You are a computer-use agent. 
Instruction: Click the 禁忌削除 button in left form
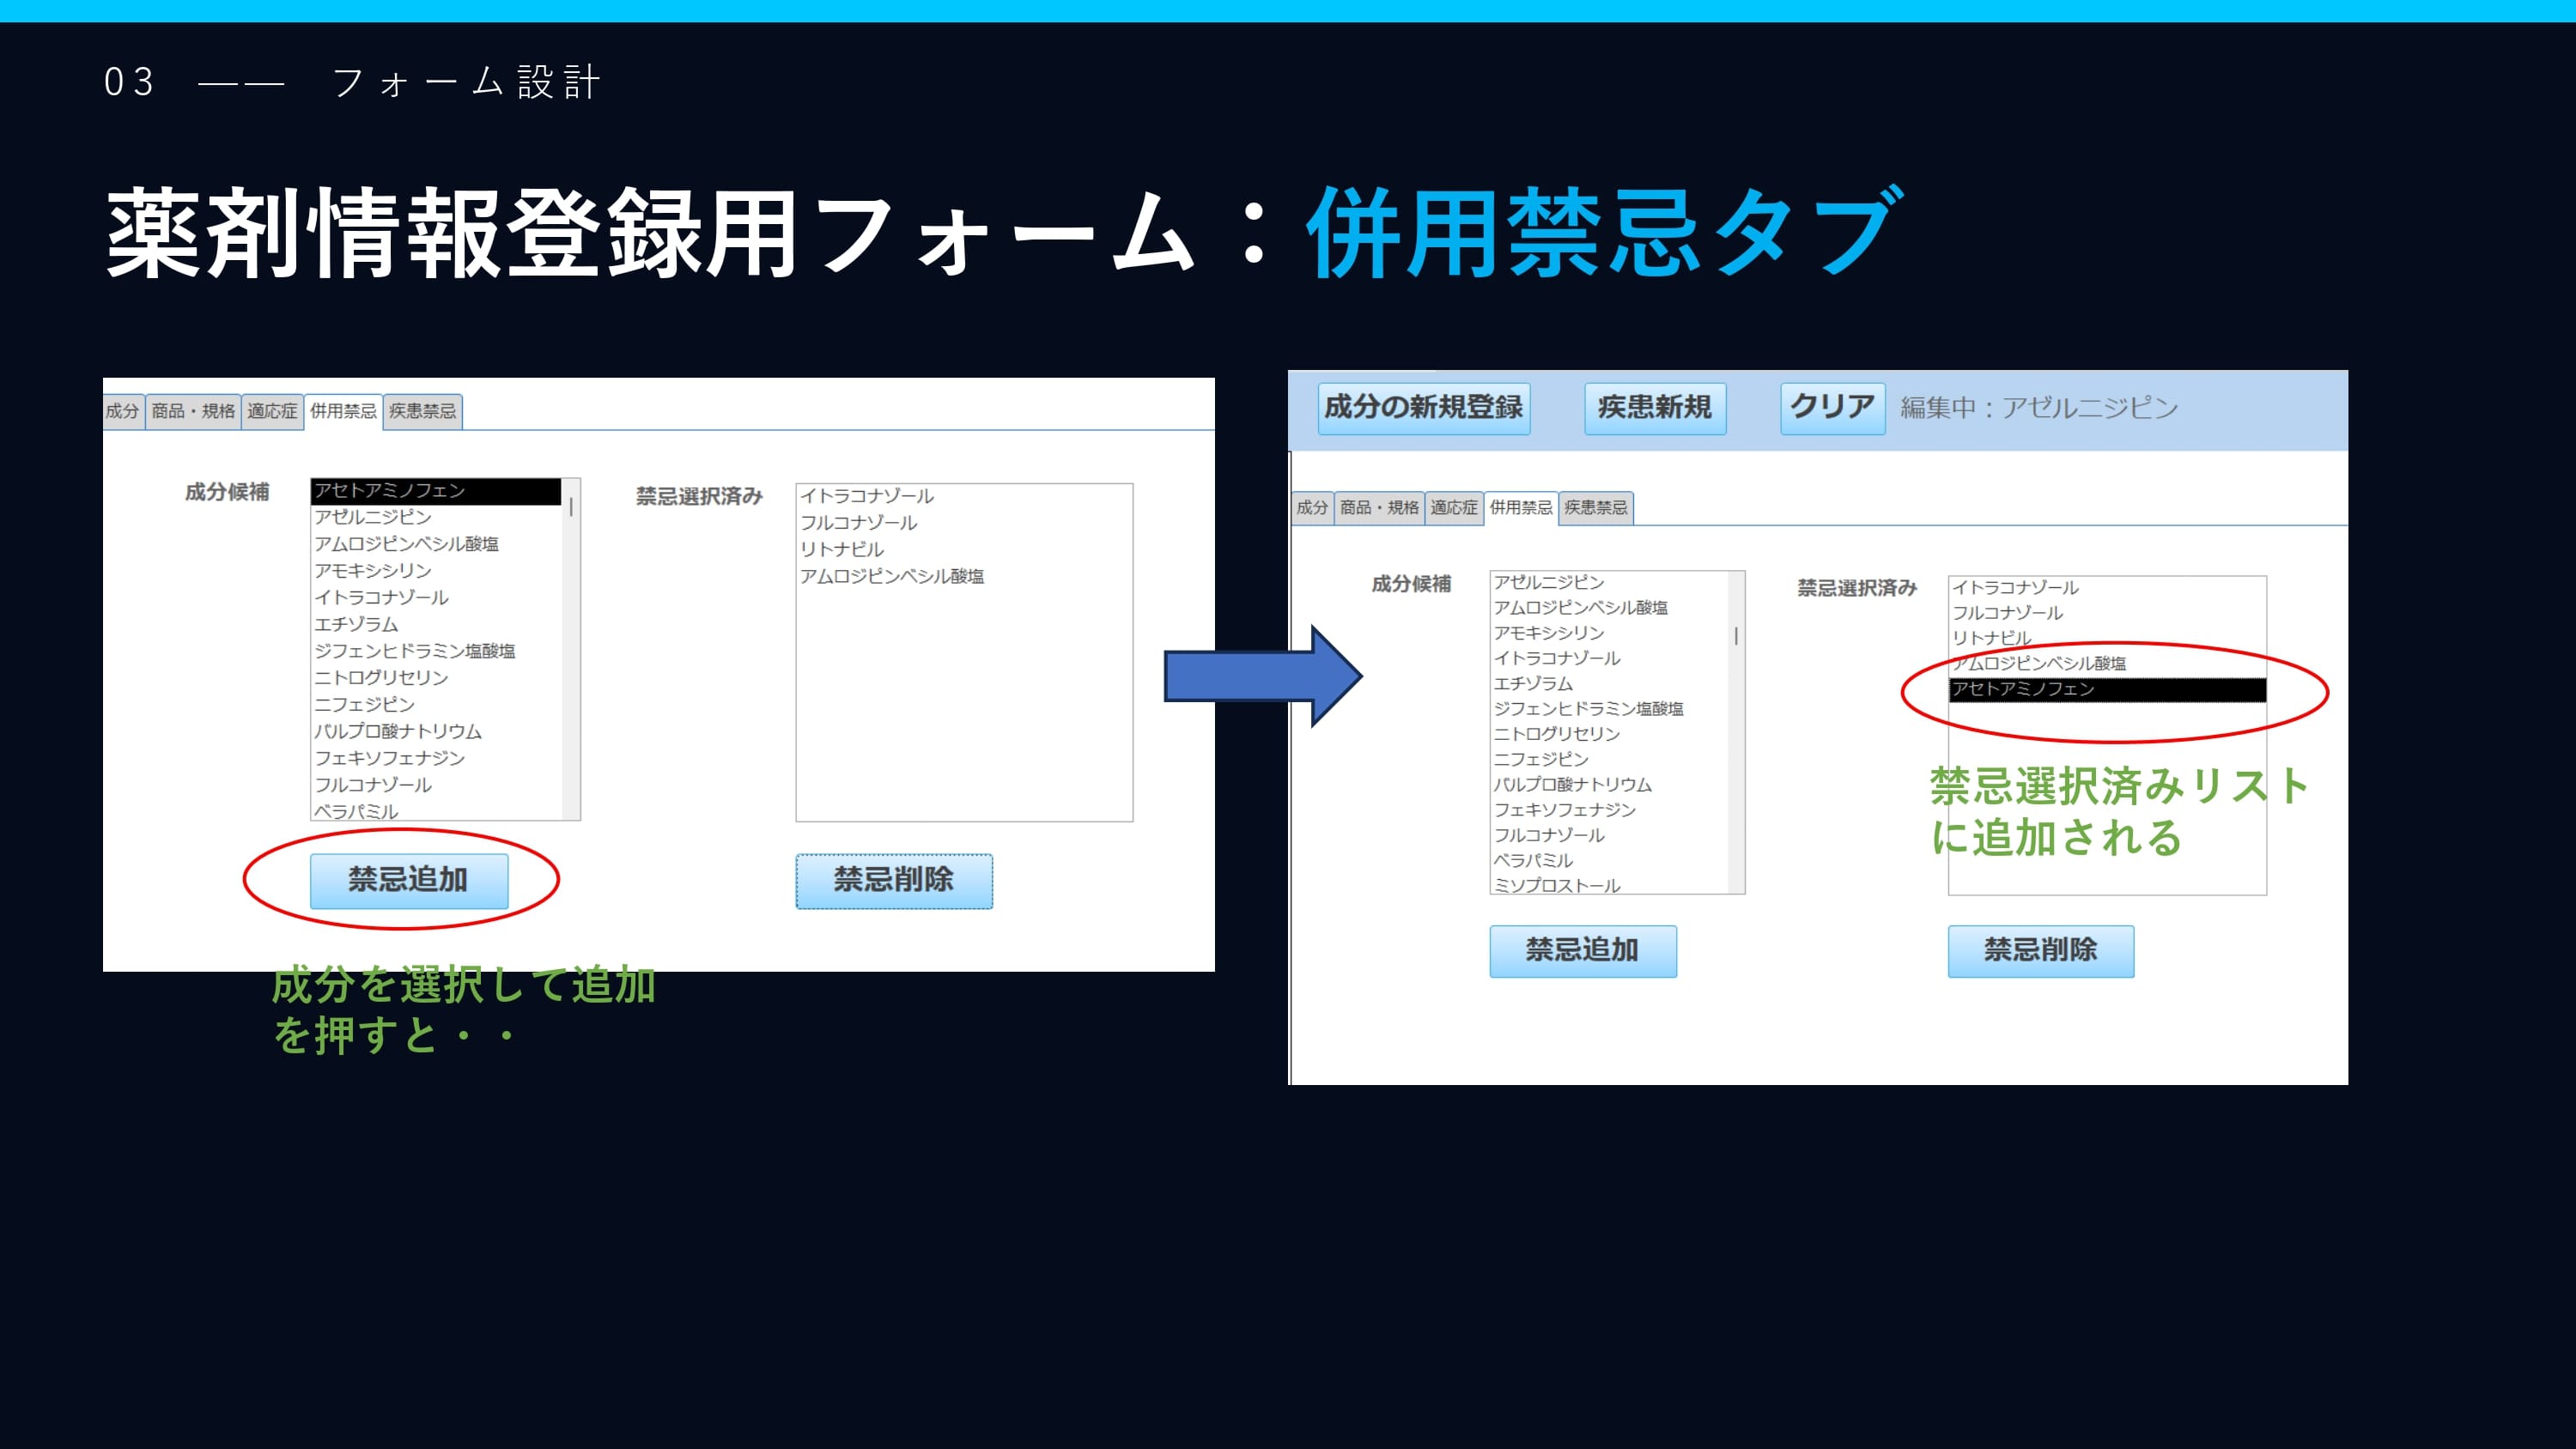click(x=893, y=880)
